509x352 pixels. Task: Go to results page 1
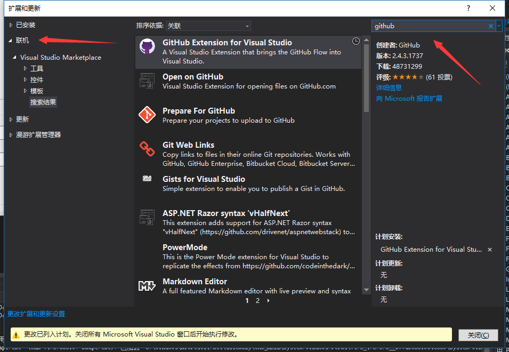click(x=247, y=301)
